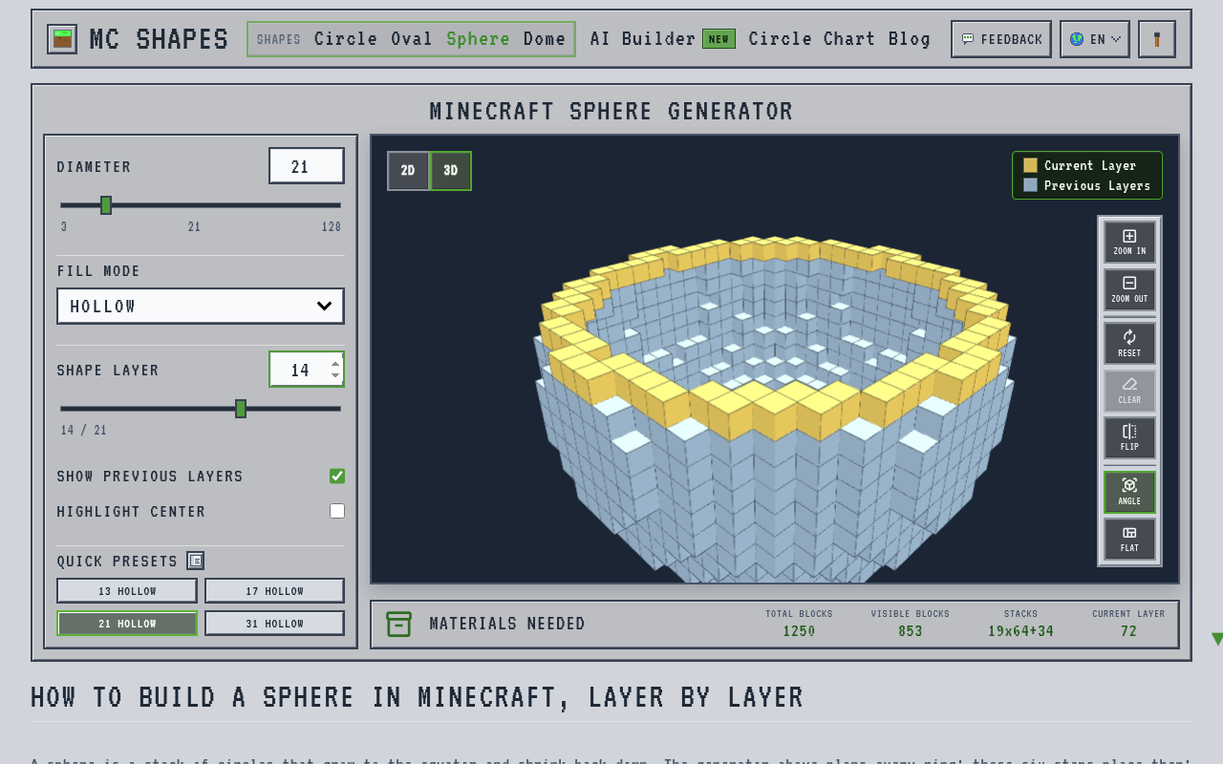The width and height of the screenshot is (1223, 764).
Task: Click the Shape Layer number input
Action: 307,370
